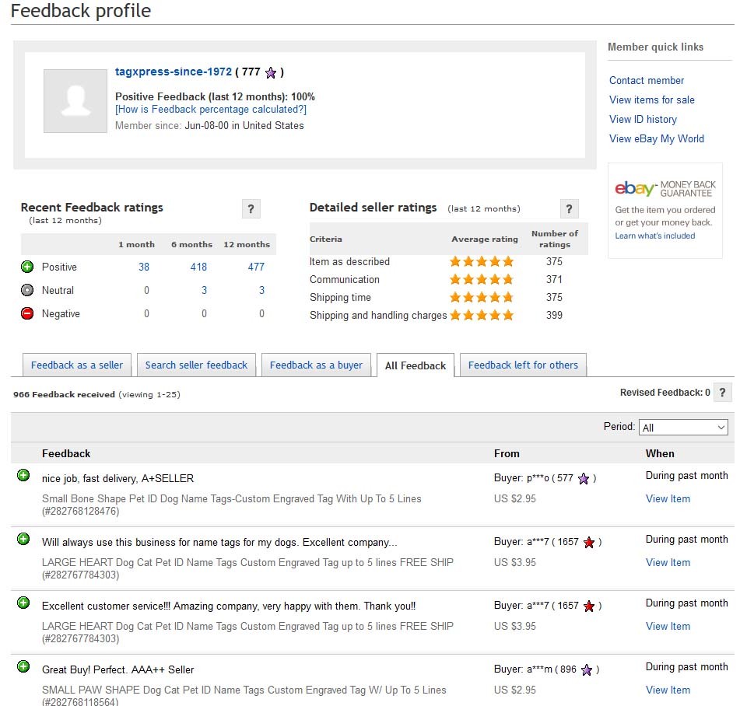Image resolution: width=754 pixels, height=706 pixels.
Task: Click How is Feedback percentage calculated link
Action: click(211, 110)
